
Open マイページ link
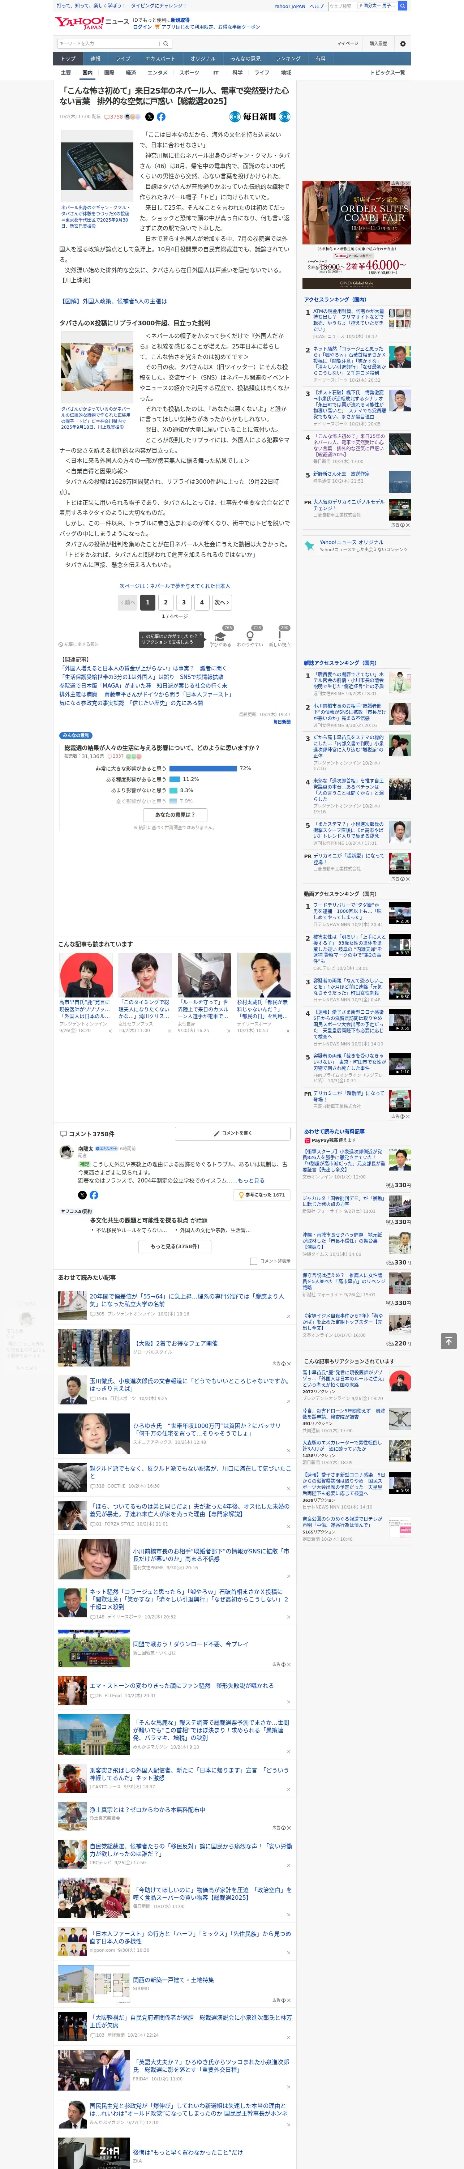(x=347, y=43)
